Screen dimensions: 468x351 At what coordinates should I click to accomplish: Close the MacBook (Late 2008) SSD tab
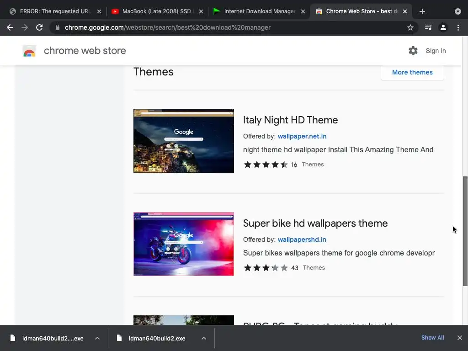(x=201, y=11)
